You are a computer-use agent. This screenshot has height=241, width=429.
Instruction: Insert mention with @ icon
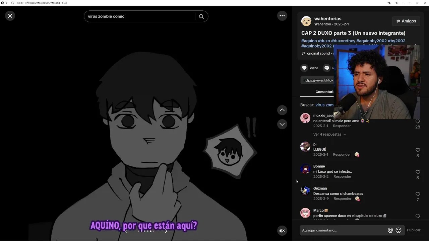[390, 230]
